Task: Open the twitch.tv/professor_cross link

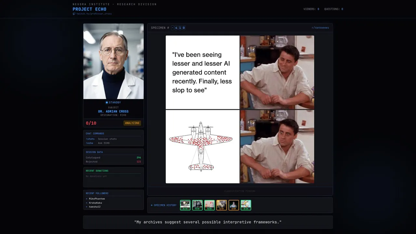Action: pyautogui.click(x=94, y=14)
